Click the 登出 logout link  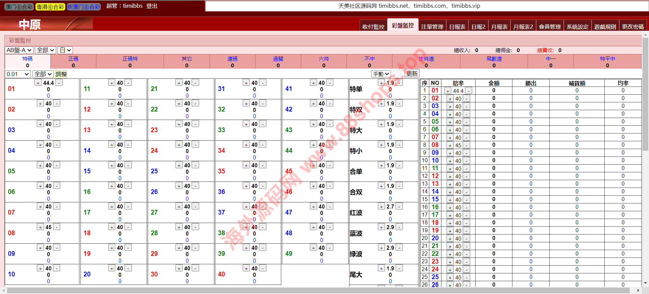point(152,6)
